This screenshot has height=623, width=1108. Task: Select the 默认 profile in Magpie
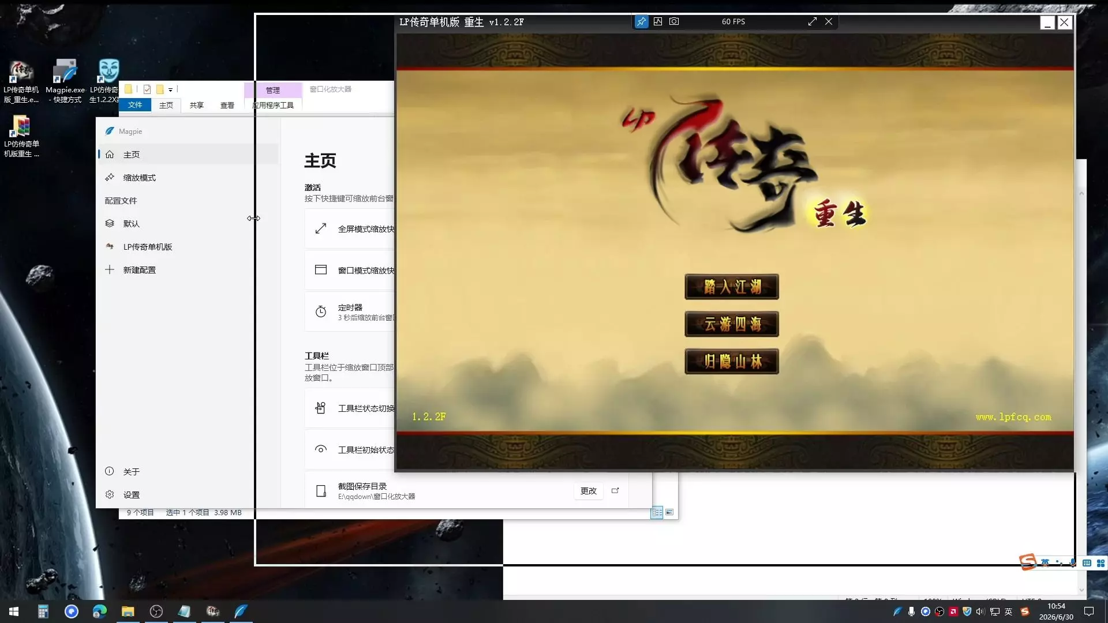tap(188, 224)
